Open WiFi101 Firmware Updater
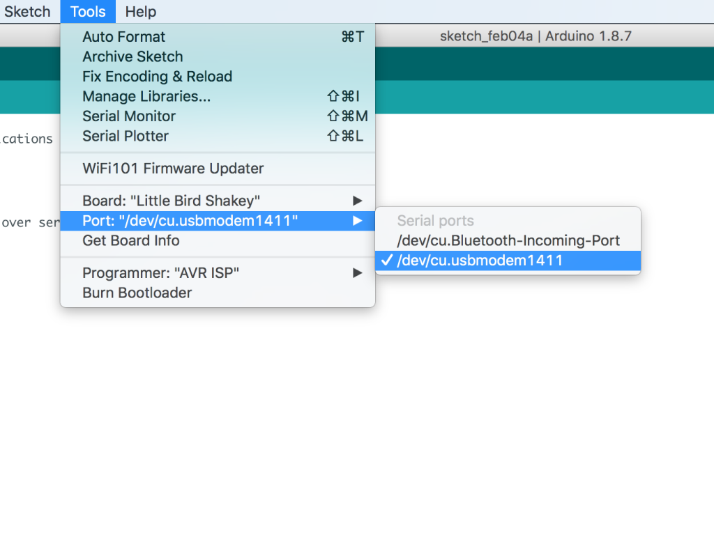The width and height of the screenshot is (714, 535). (218, 169)
